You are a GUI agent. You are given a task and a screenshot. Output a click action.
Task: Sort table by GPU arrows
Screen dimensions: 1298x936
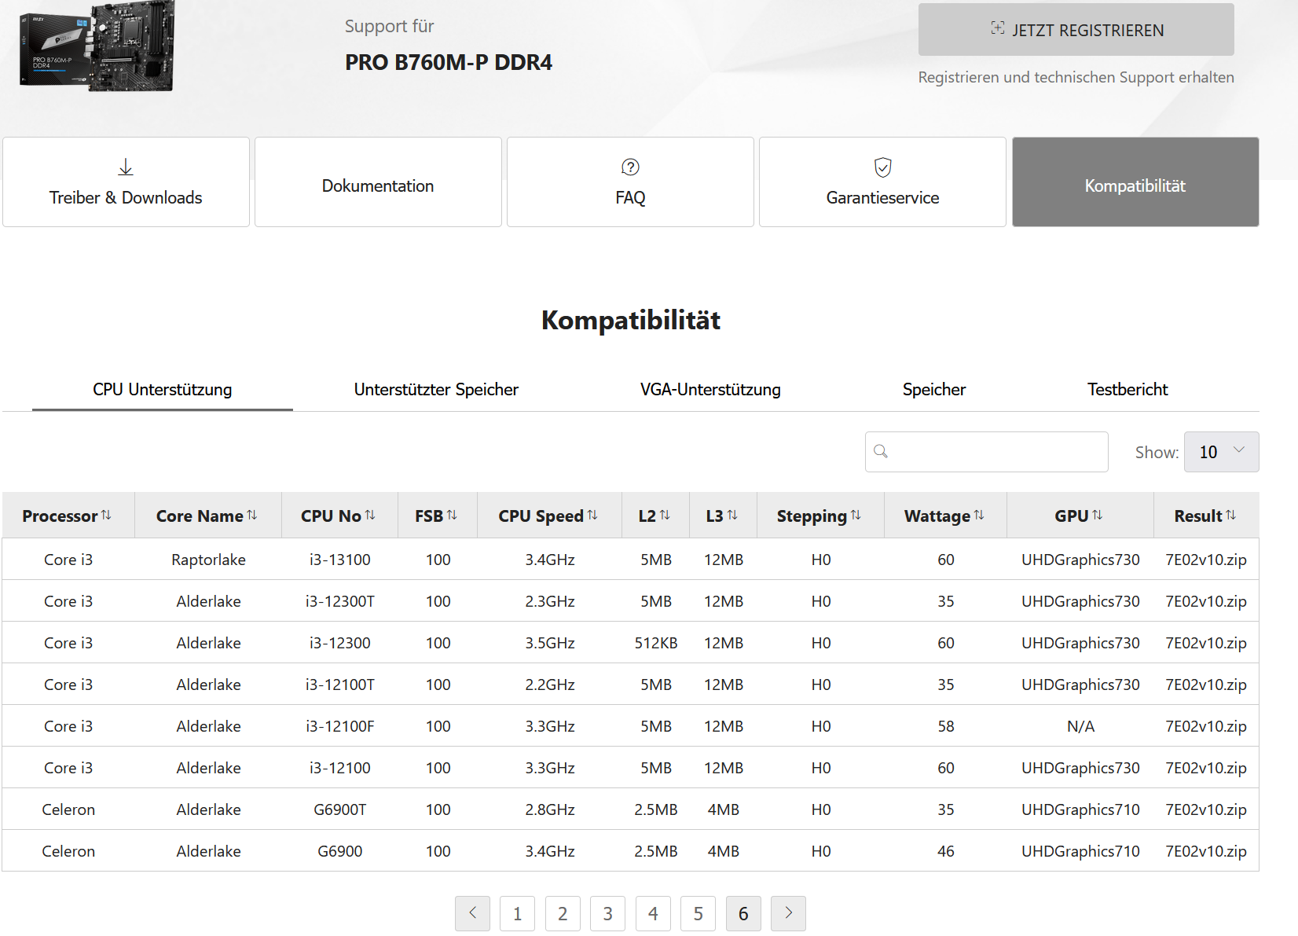(x=1098, y=515)
